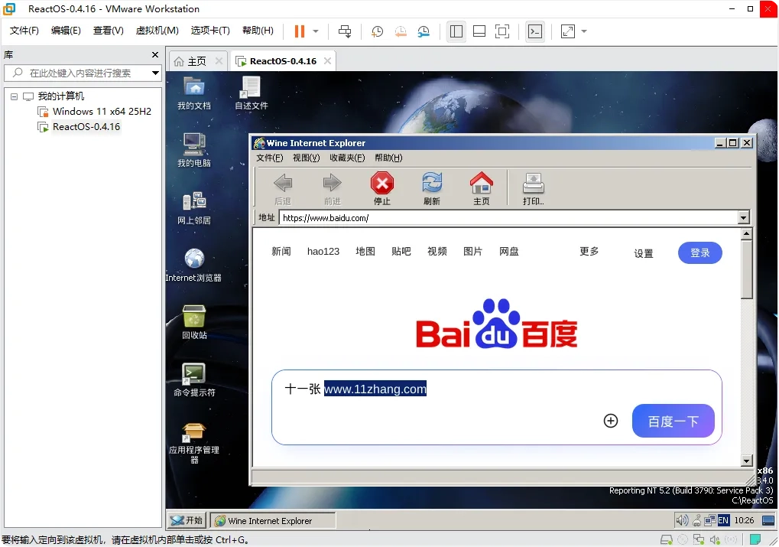Open Wine Internet Explorer 帮助(H) menu

tap(388, 158)
